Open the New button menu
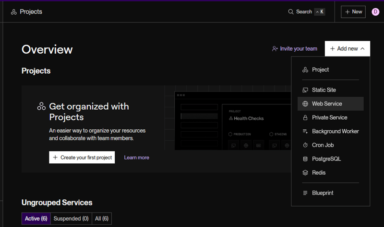Image resolution: width=384 pixels, height=227 pixels. pos(353,11)
